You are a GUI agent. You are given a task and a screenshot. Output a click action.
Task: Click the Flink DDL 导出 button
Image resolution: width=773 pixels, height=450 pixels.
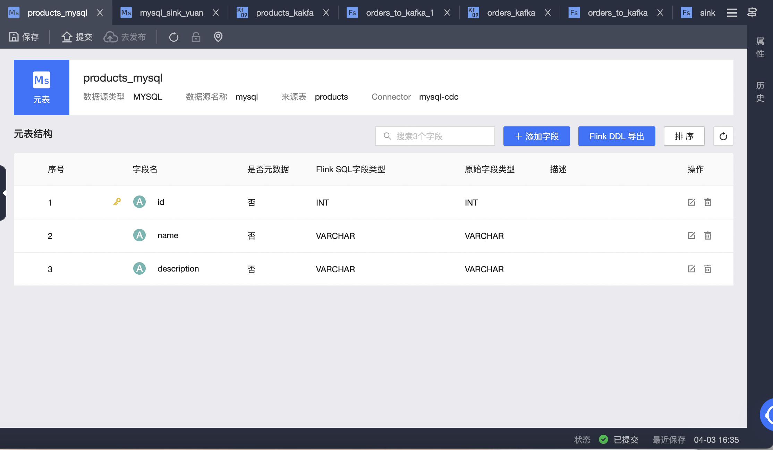617,136
